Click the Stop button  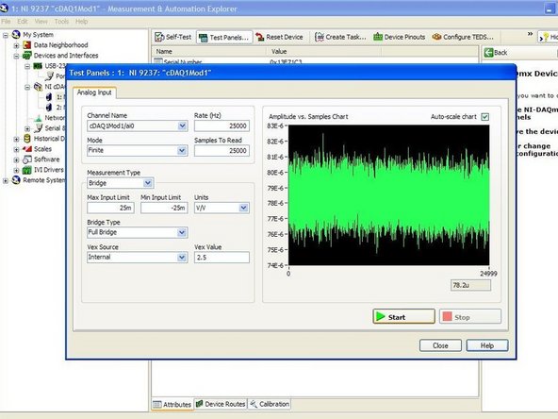pyautogui.click(x=470, y=316)
